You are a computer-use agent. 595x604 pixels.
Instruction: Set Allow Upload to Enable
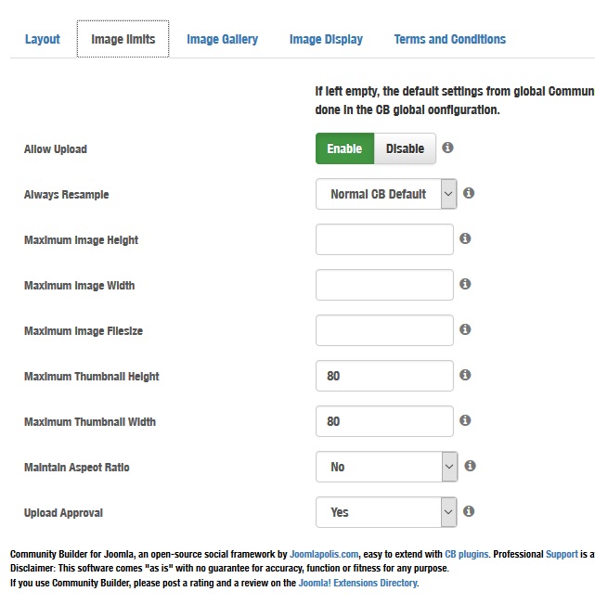click(344, 148)
